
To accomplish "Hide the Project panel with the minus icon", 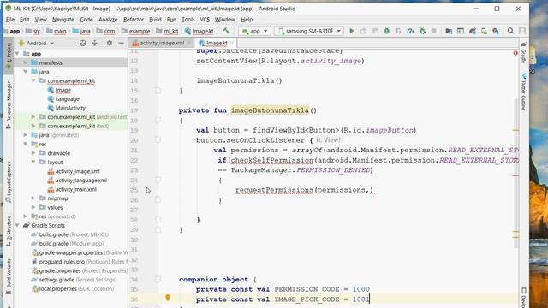I will (121, 43).
